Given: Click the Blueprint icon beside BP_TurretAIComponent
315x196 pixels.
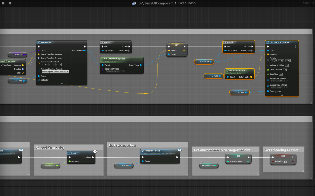Looking at the screenshot, I should coord(134,3).
